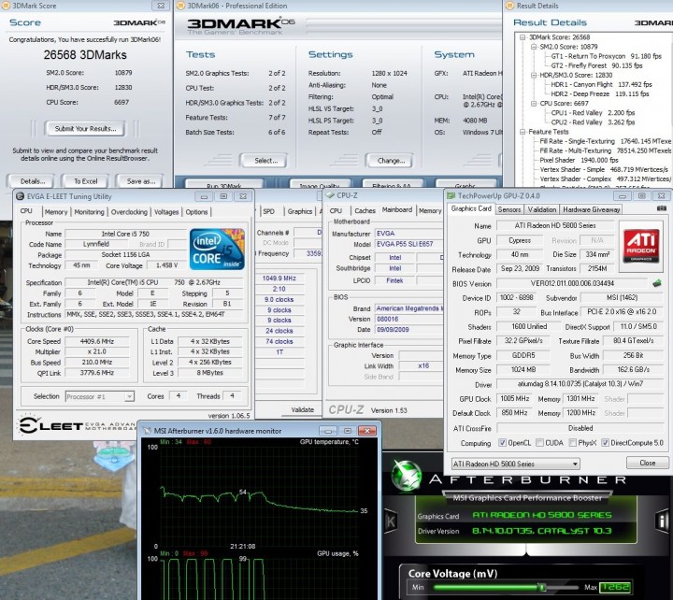Open the ATI Radeon HD 5800 Series dropdown
This screenshot has height=600, width=673.
[515, 464]
